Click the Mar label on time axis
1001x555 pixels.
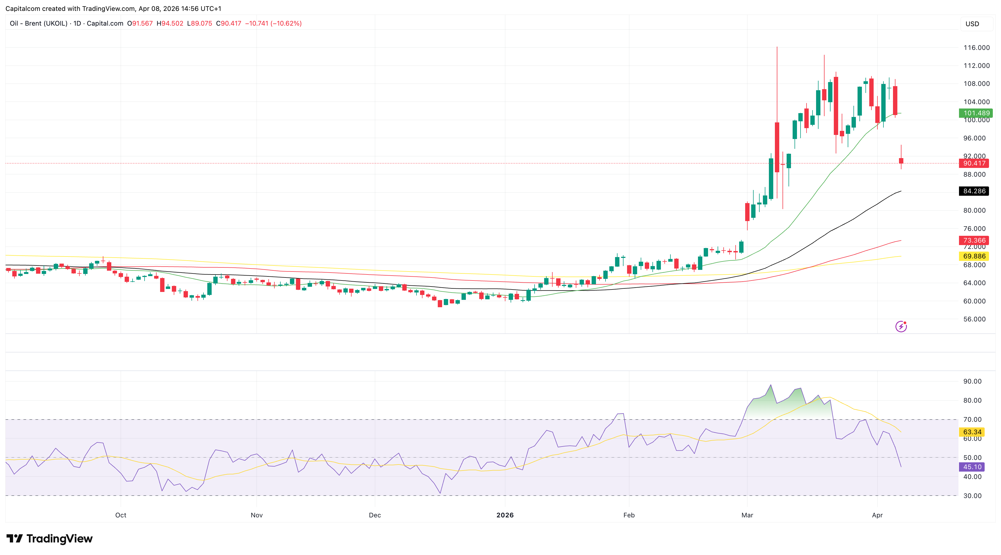pos(747,515)
